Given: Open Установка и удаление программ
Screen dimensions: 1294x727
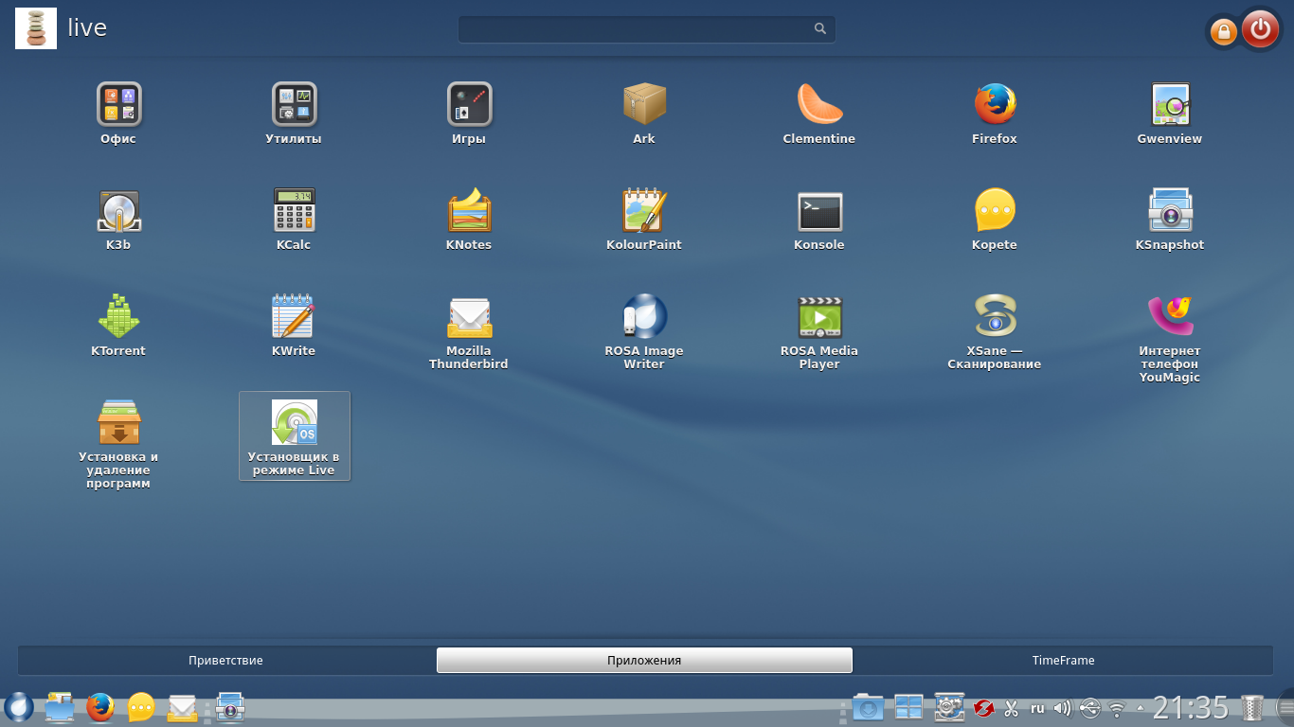Looking at the screenshot, I should (118, 422).
